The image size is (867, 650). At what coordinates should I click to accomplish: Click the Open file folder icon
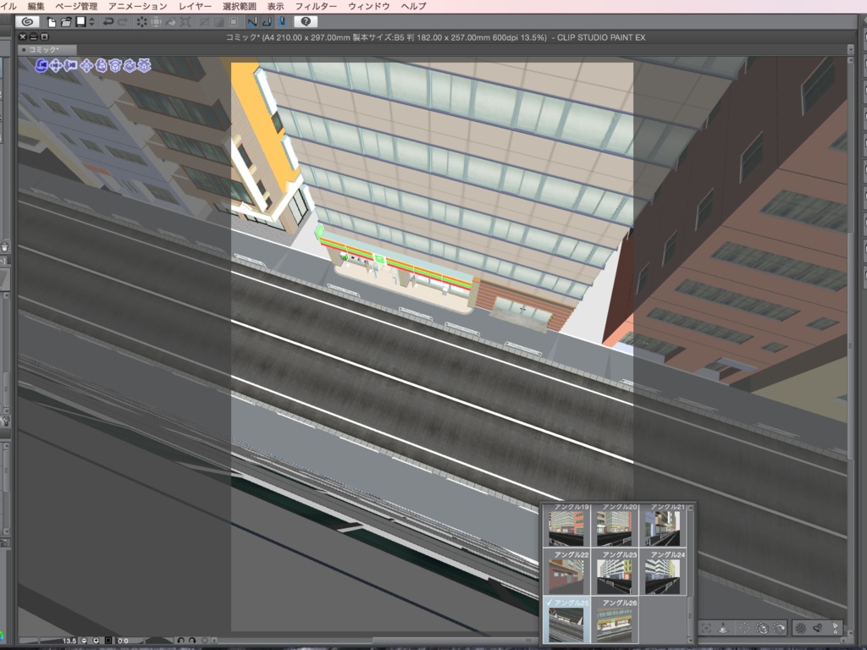coord(66,21)
